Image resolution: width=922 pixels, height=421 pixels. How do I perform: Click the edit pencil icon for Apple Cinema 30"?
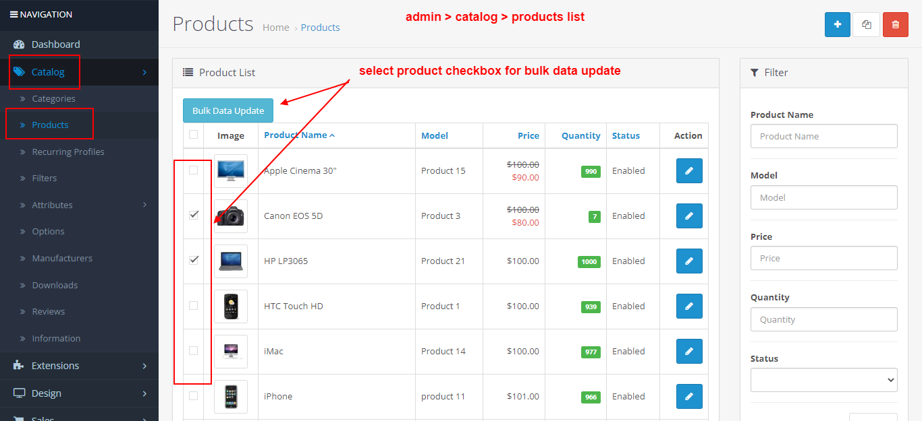tap(689, 171)
